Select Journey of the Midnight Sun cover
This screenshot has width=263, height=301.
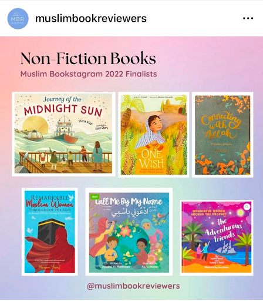tap(63, 134)
